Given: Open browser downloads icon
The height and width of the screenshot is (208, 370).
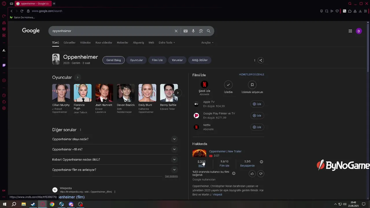Looking at the screenshot, I should click(360, 11).
